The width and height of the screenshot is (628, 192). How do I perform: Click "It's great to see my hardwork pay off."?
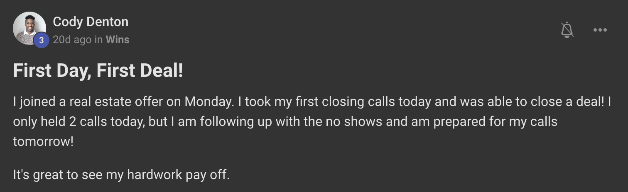pos(121,175)
